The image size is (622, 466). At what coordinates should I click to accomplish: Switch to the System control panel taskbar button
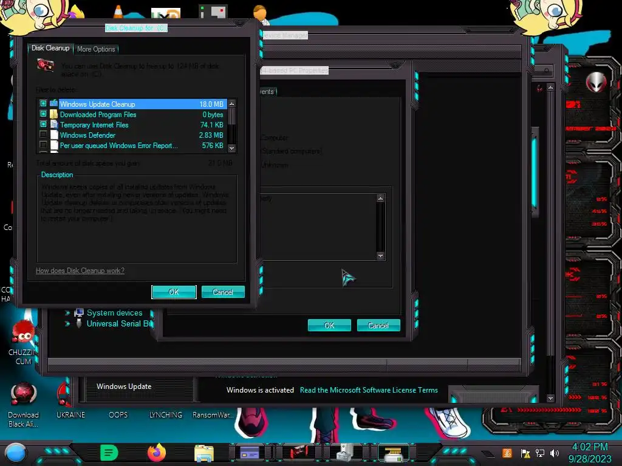250,453
